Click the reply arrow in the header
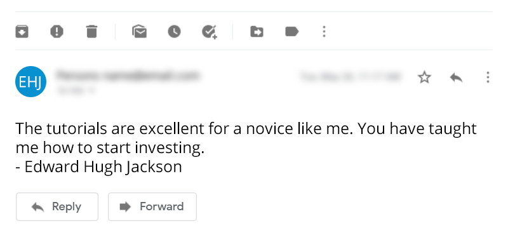This screenshot has width=508, height=242. [x=456, y=77]
